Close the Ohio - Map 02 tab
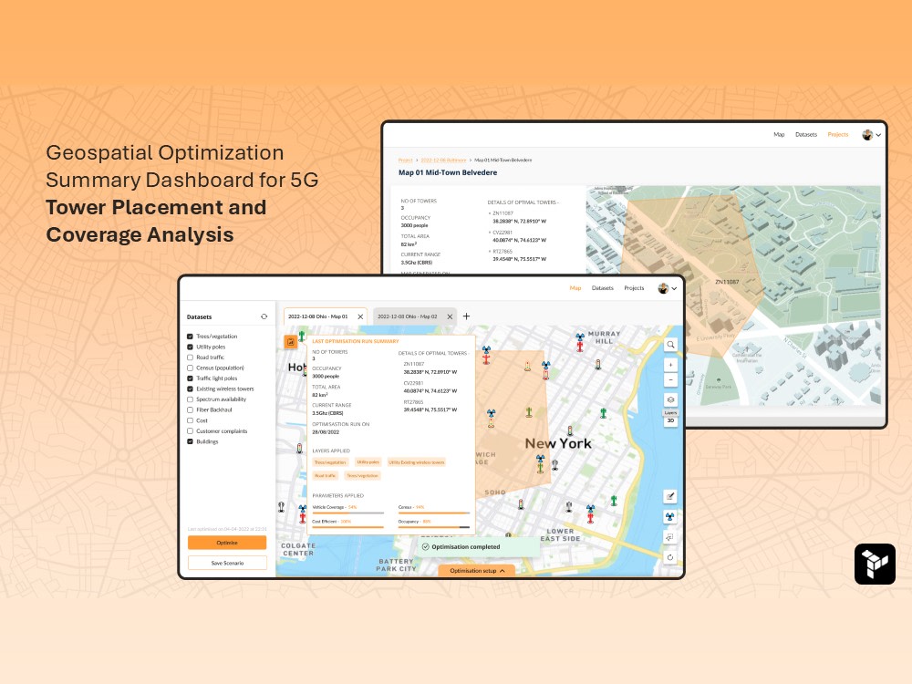This screenshot has width=912, height=684. [450, 316]
